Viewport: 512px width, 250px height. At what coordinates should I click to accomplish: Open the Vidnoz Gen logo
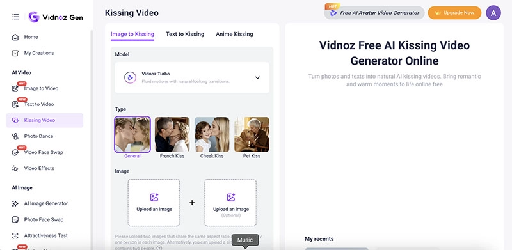click(56, 17)
